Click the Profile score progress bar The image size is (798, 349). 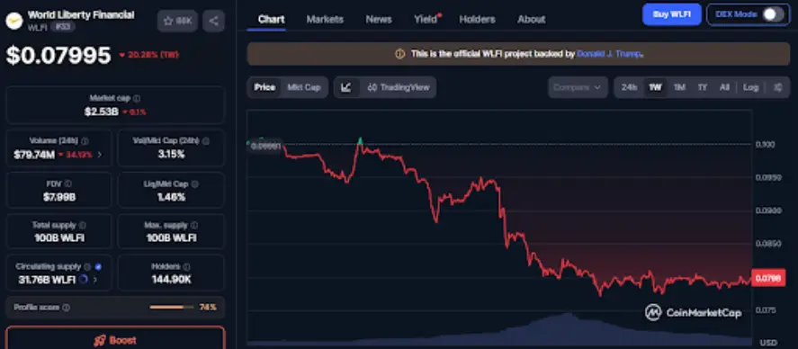172,308
